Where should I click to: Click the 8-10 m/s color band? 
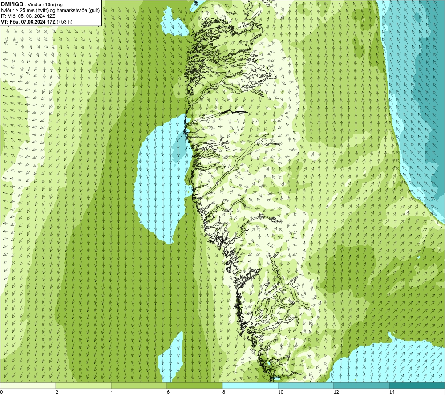click(x=250, y=385)
